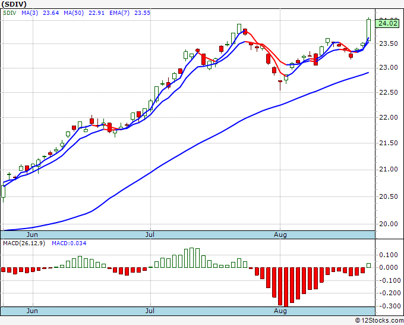Viewport: 404px width, 325px height.
Task: Click the 23.50 price axis label
Action: 389,43
